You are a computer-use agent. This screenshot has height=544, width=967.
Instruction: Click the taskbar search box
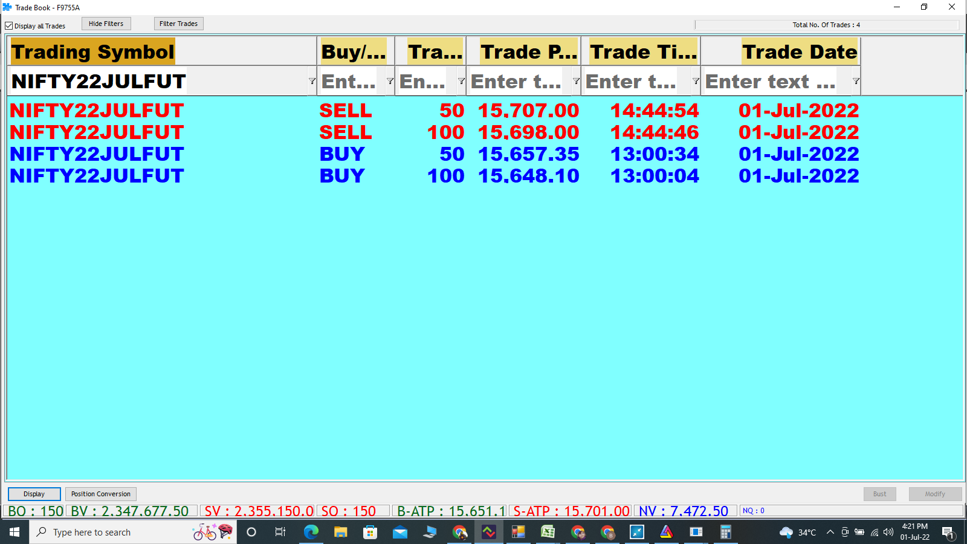pos(133,532)
